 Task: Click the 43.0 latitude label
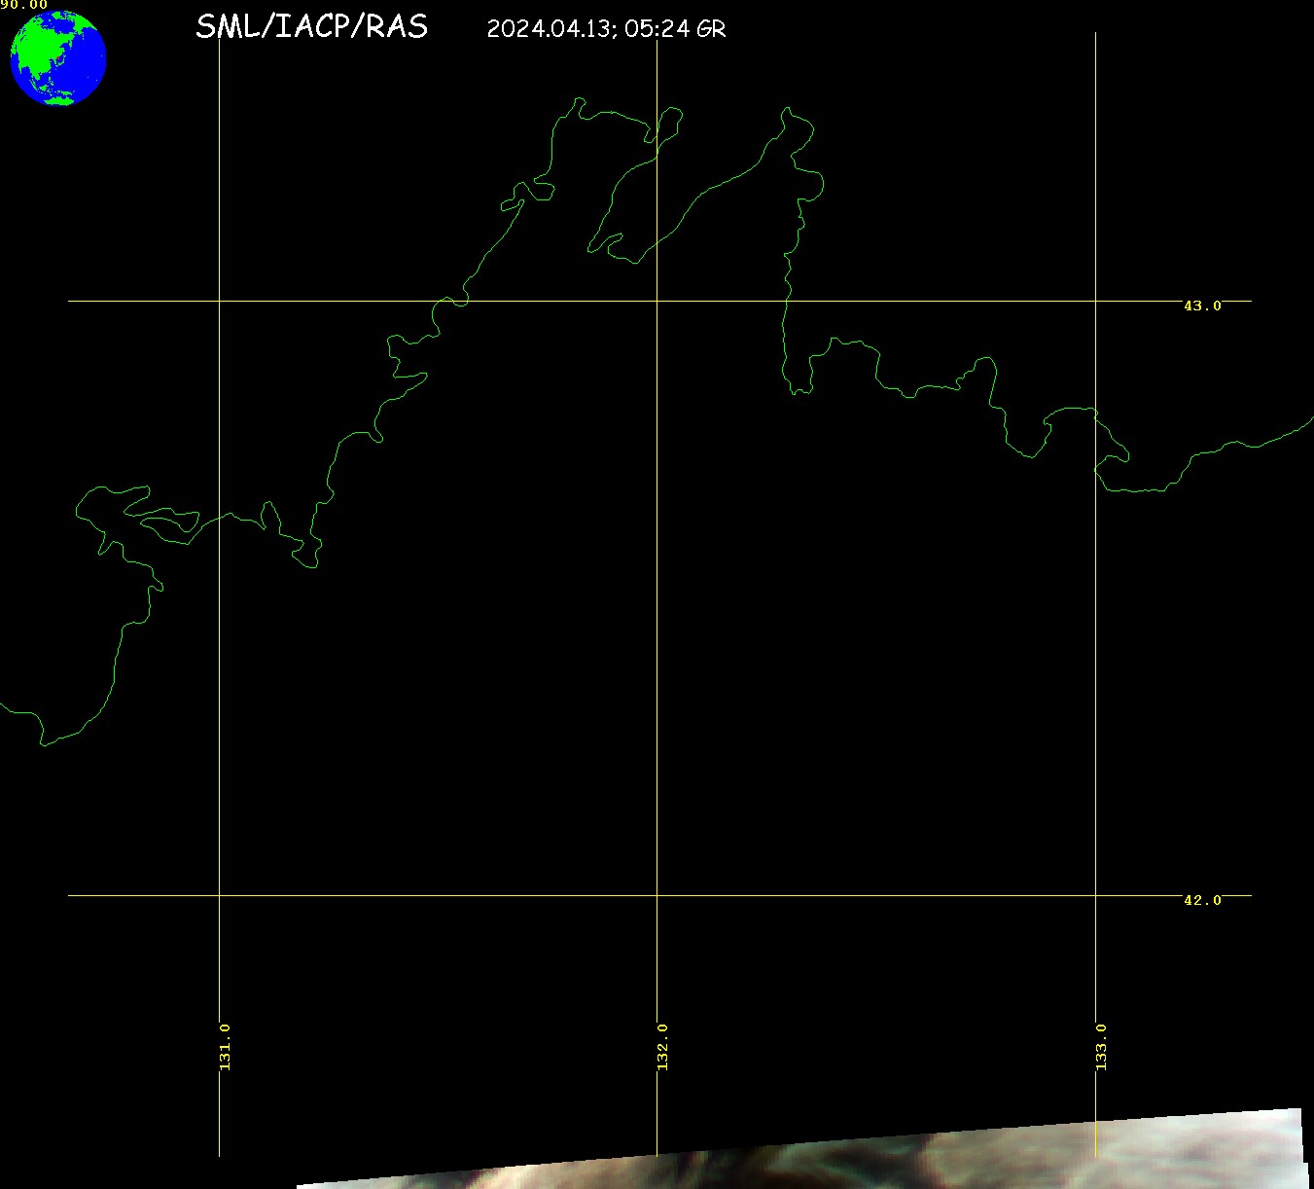click(1202, 306)
